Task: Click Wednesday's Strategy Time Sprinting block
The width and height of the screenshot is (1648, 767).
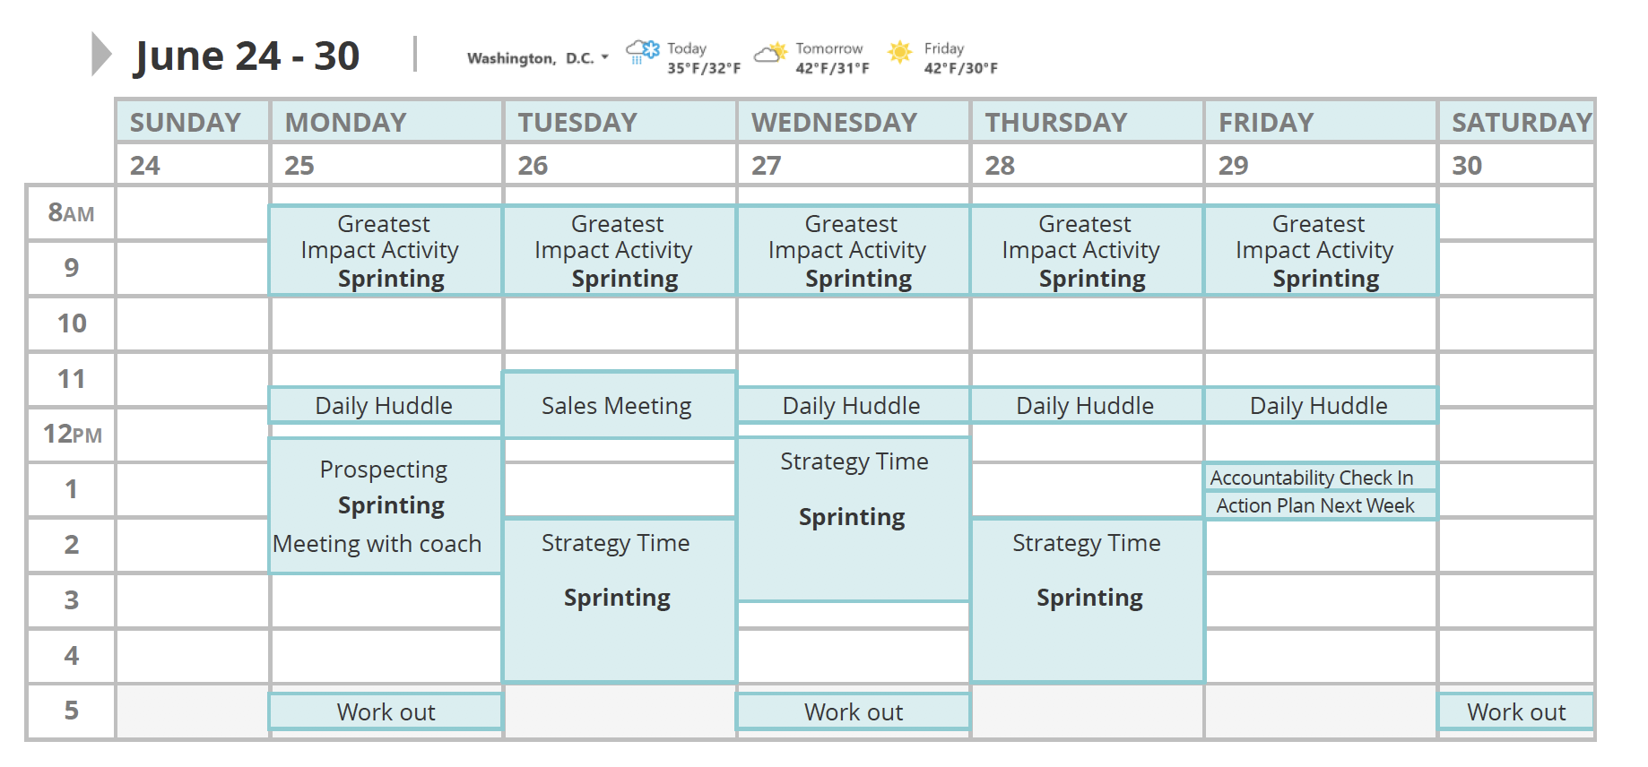Action: (852, 517)
